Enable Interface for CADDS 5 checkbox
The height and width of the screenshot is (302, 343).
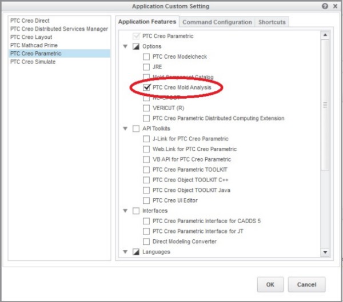(146, 221)
